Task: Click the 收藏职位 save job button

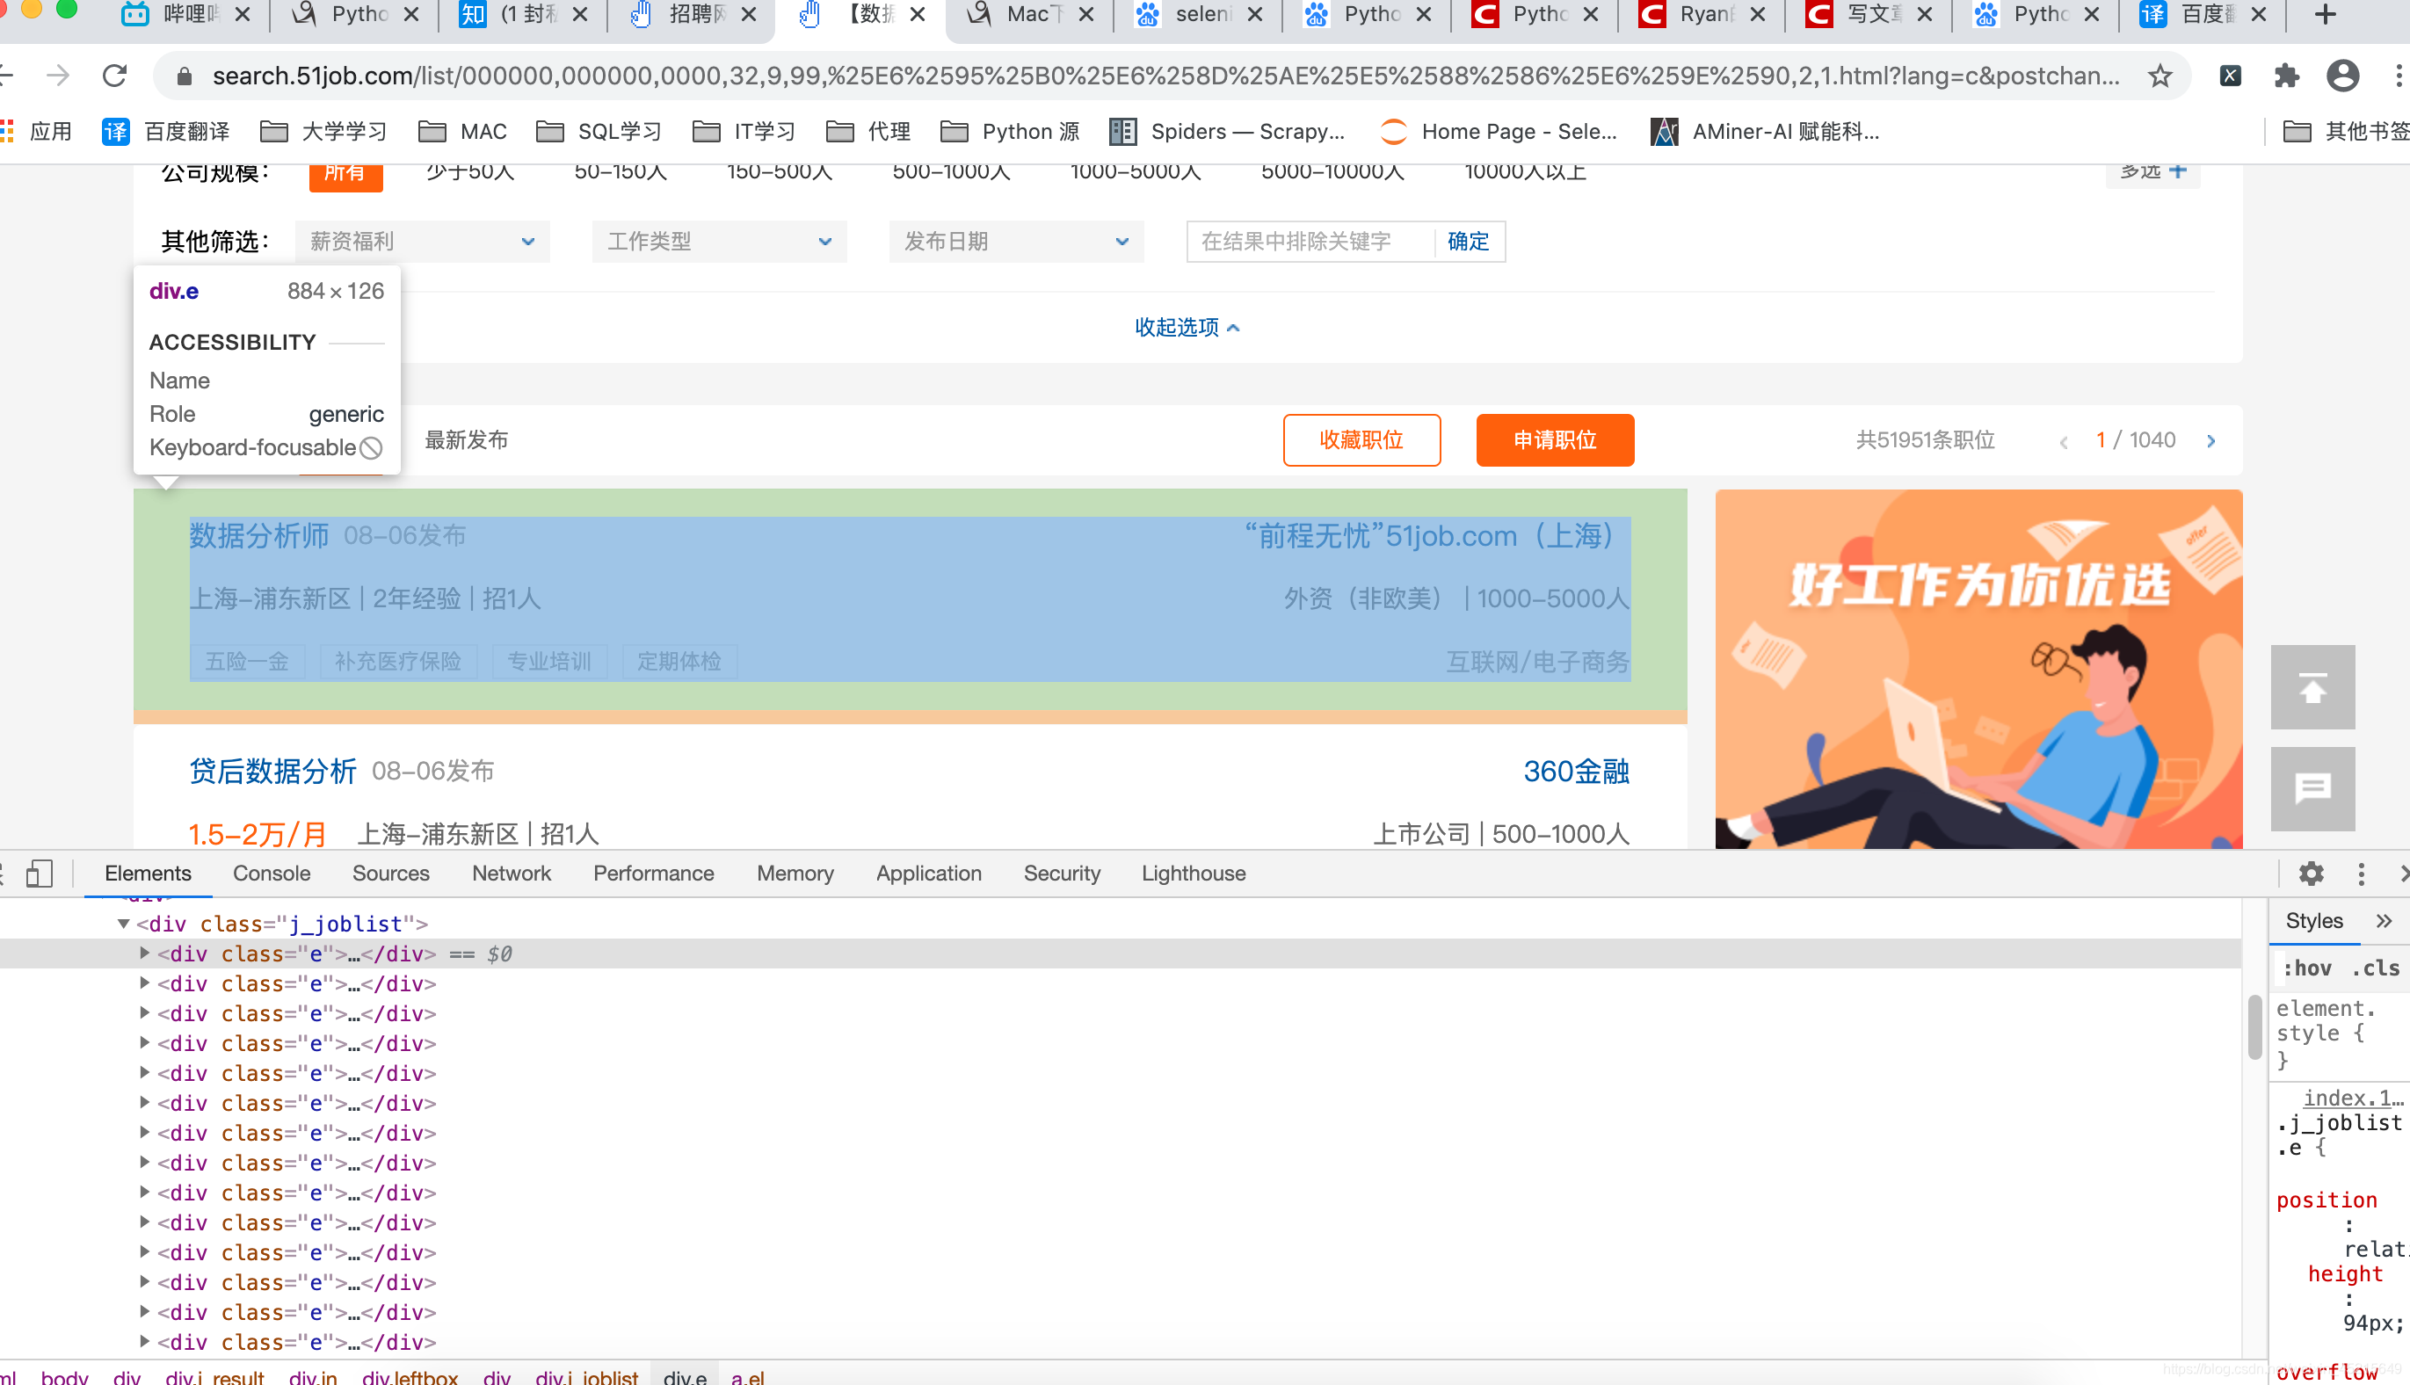Action: [x=1359, y=440]
